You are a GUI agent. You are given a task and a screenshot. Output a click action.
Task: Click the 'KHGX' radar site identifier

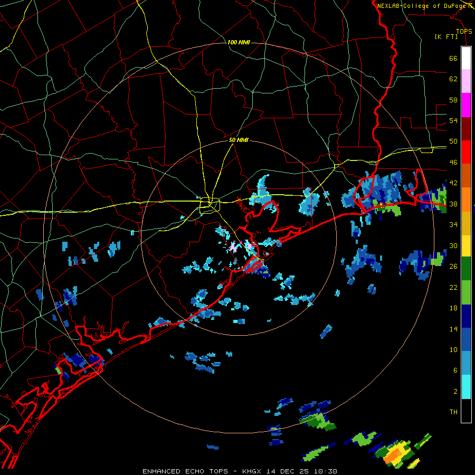click(x=251, y=471)
